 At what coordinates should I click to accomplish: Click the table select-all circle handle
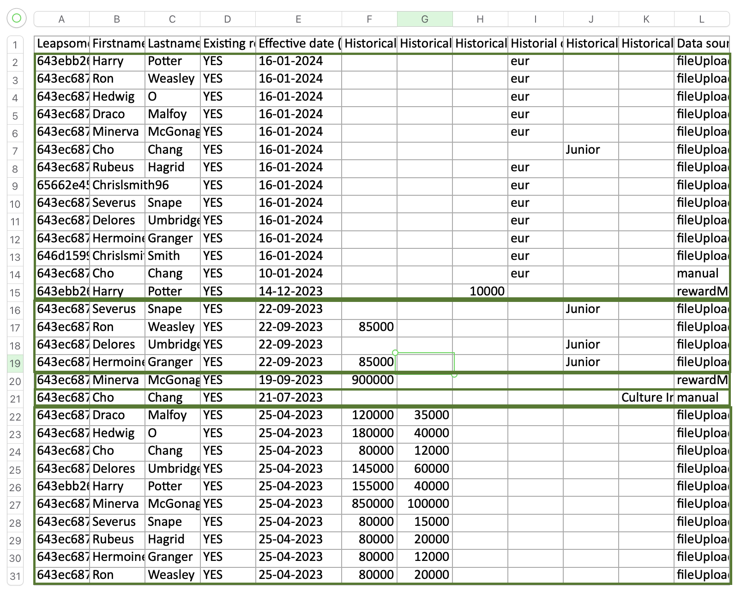[17, 18]
